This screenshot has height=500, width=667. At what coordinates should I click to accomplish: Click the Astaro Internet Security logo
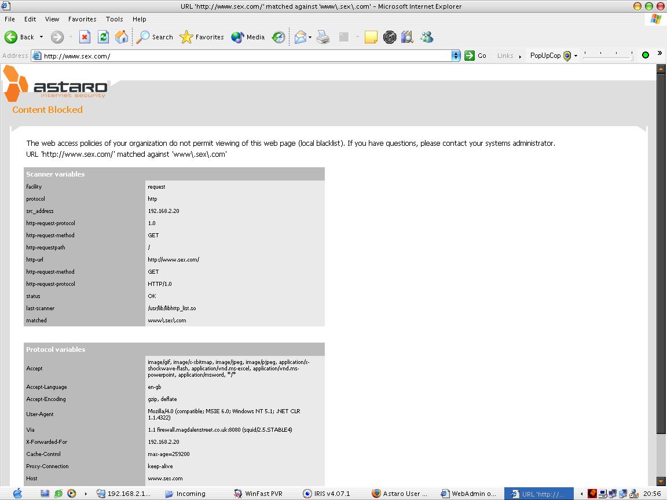[x=56, y=83]
